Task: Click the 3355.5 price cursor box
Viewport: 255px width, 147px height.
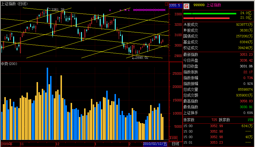Action: click(176, 5)
